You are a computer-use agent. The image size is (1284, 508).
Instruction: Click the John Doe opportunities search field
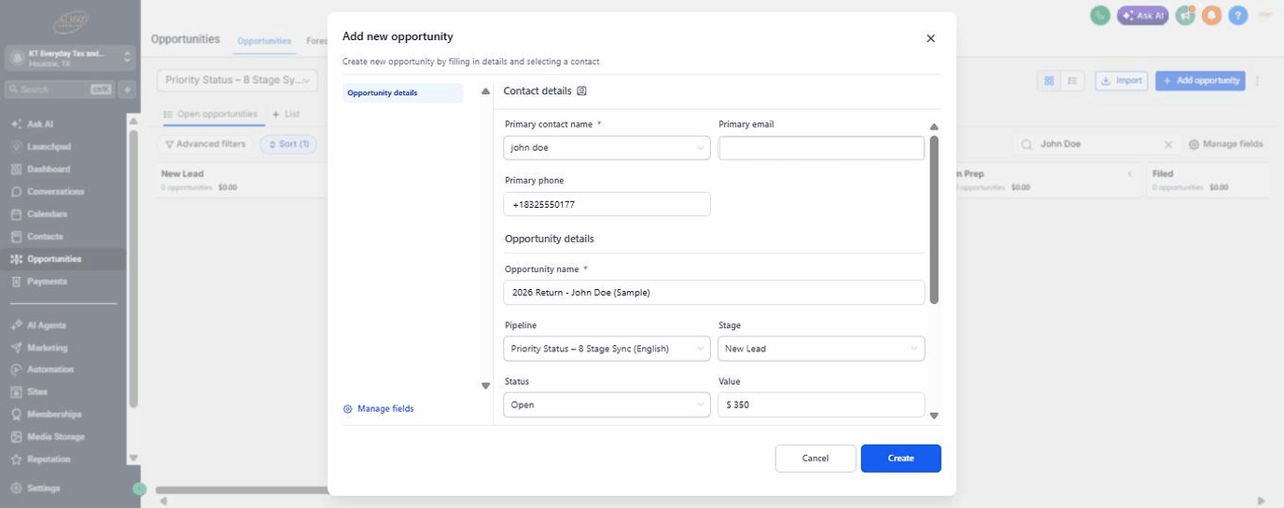(1096, 144)
